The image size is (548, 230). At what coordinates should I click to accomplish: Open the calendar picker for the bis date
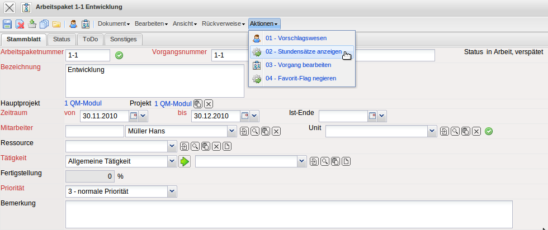245,116
